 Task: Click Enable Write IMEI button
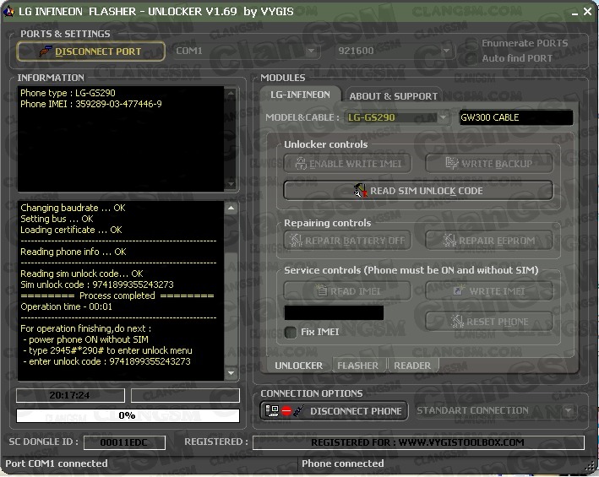click(347, 164)
